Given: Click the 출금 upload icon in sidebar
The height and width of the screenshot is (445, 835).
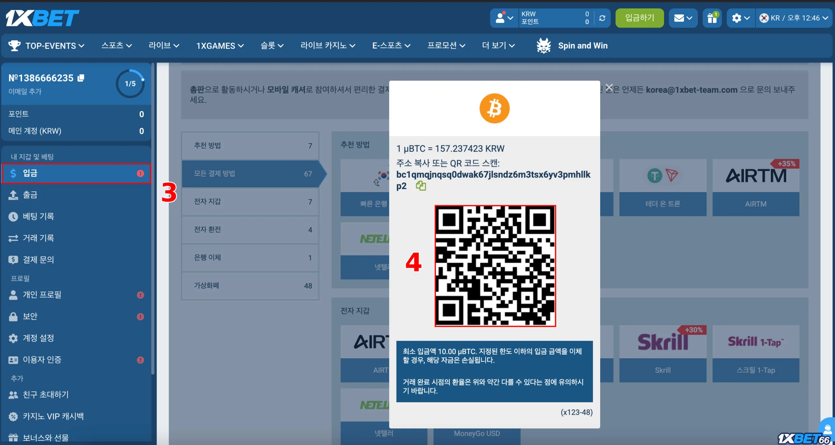Looking at the screenshot, I should click(x=13, y=195).
